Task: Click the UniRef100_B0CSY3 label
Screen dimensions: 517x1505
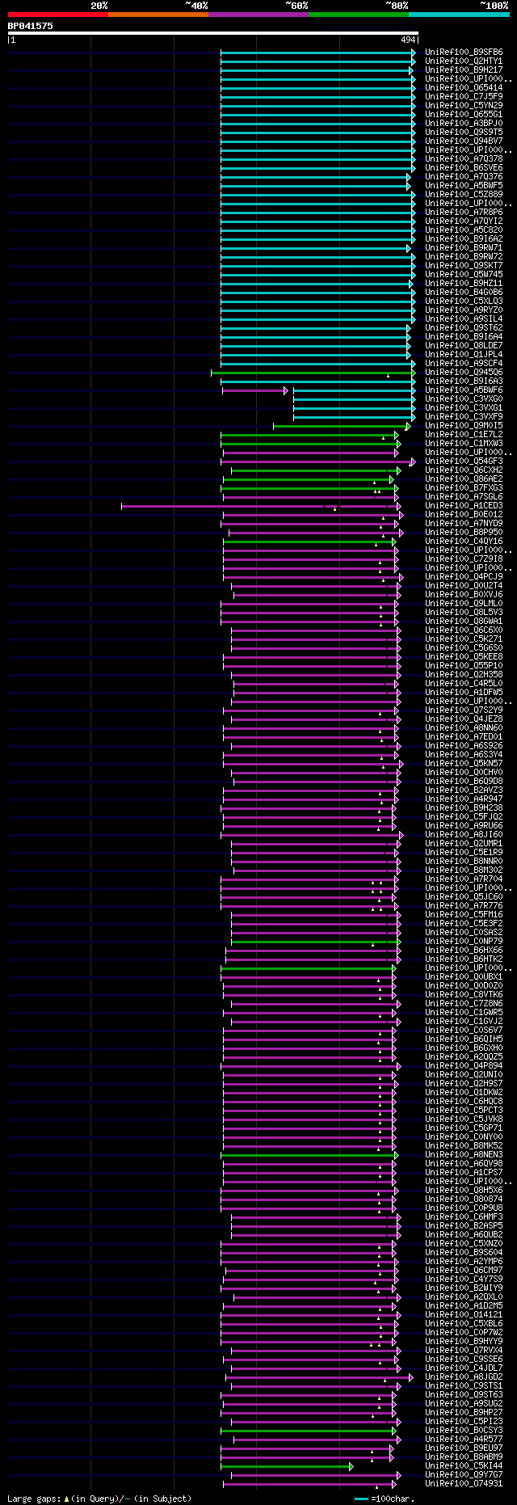Action: (464, 1431)
